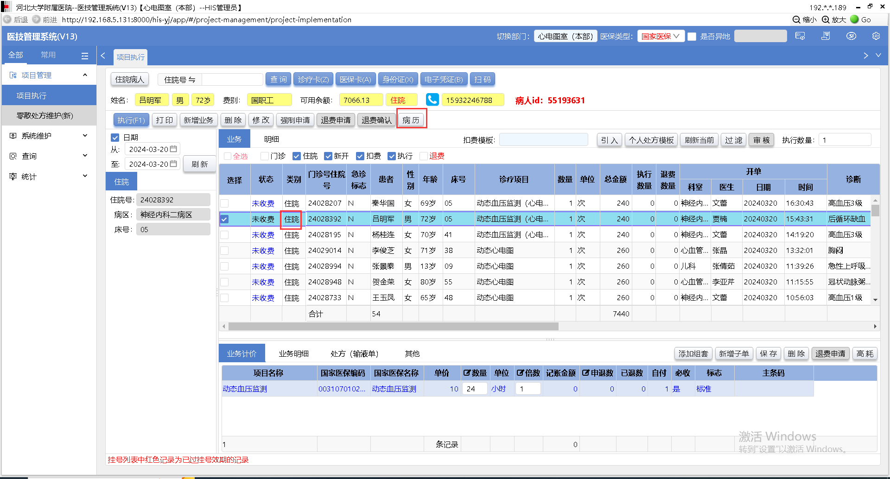This screenshot has height=479, width=890.
Task: Enable the 是否异地 checkbox
Action: tap(692, 37)
